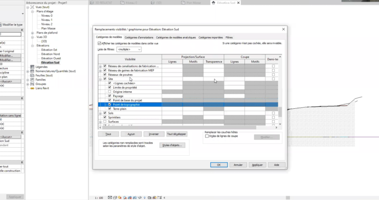This screenshot has width=379, height=200.
Task: Open the Filtres tab
Action: pyautogui.click(x=229, y=37)
